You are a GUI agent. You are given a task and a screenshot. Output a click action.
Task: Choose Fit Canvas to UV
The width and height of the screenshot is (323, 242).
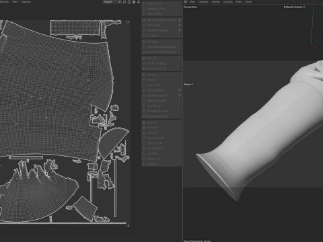click(161, 69)
